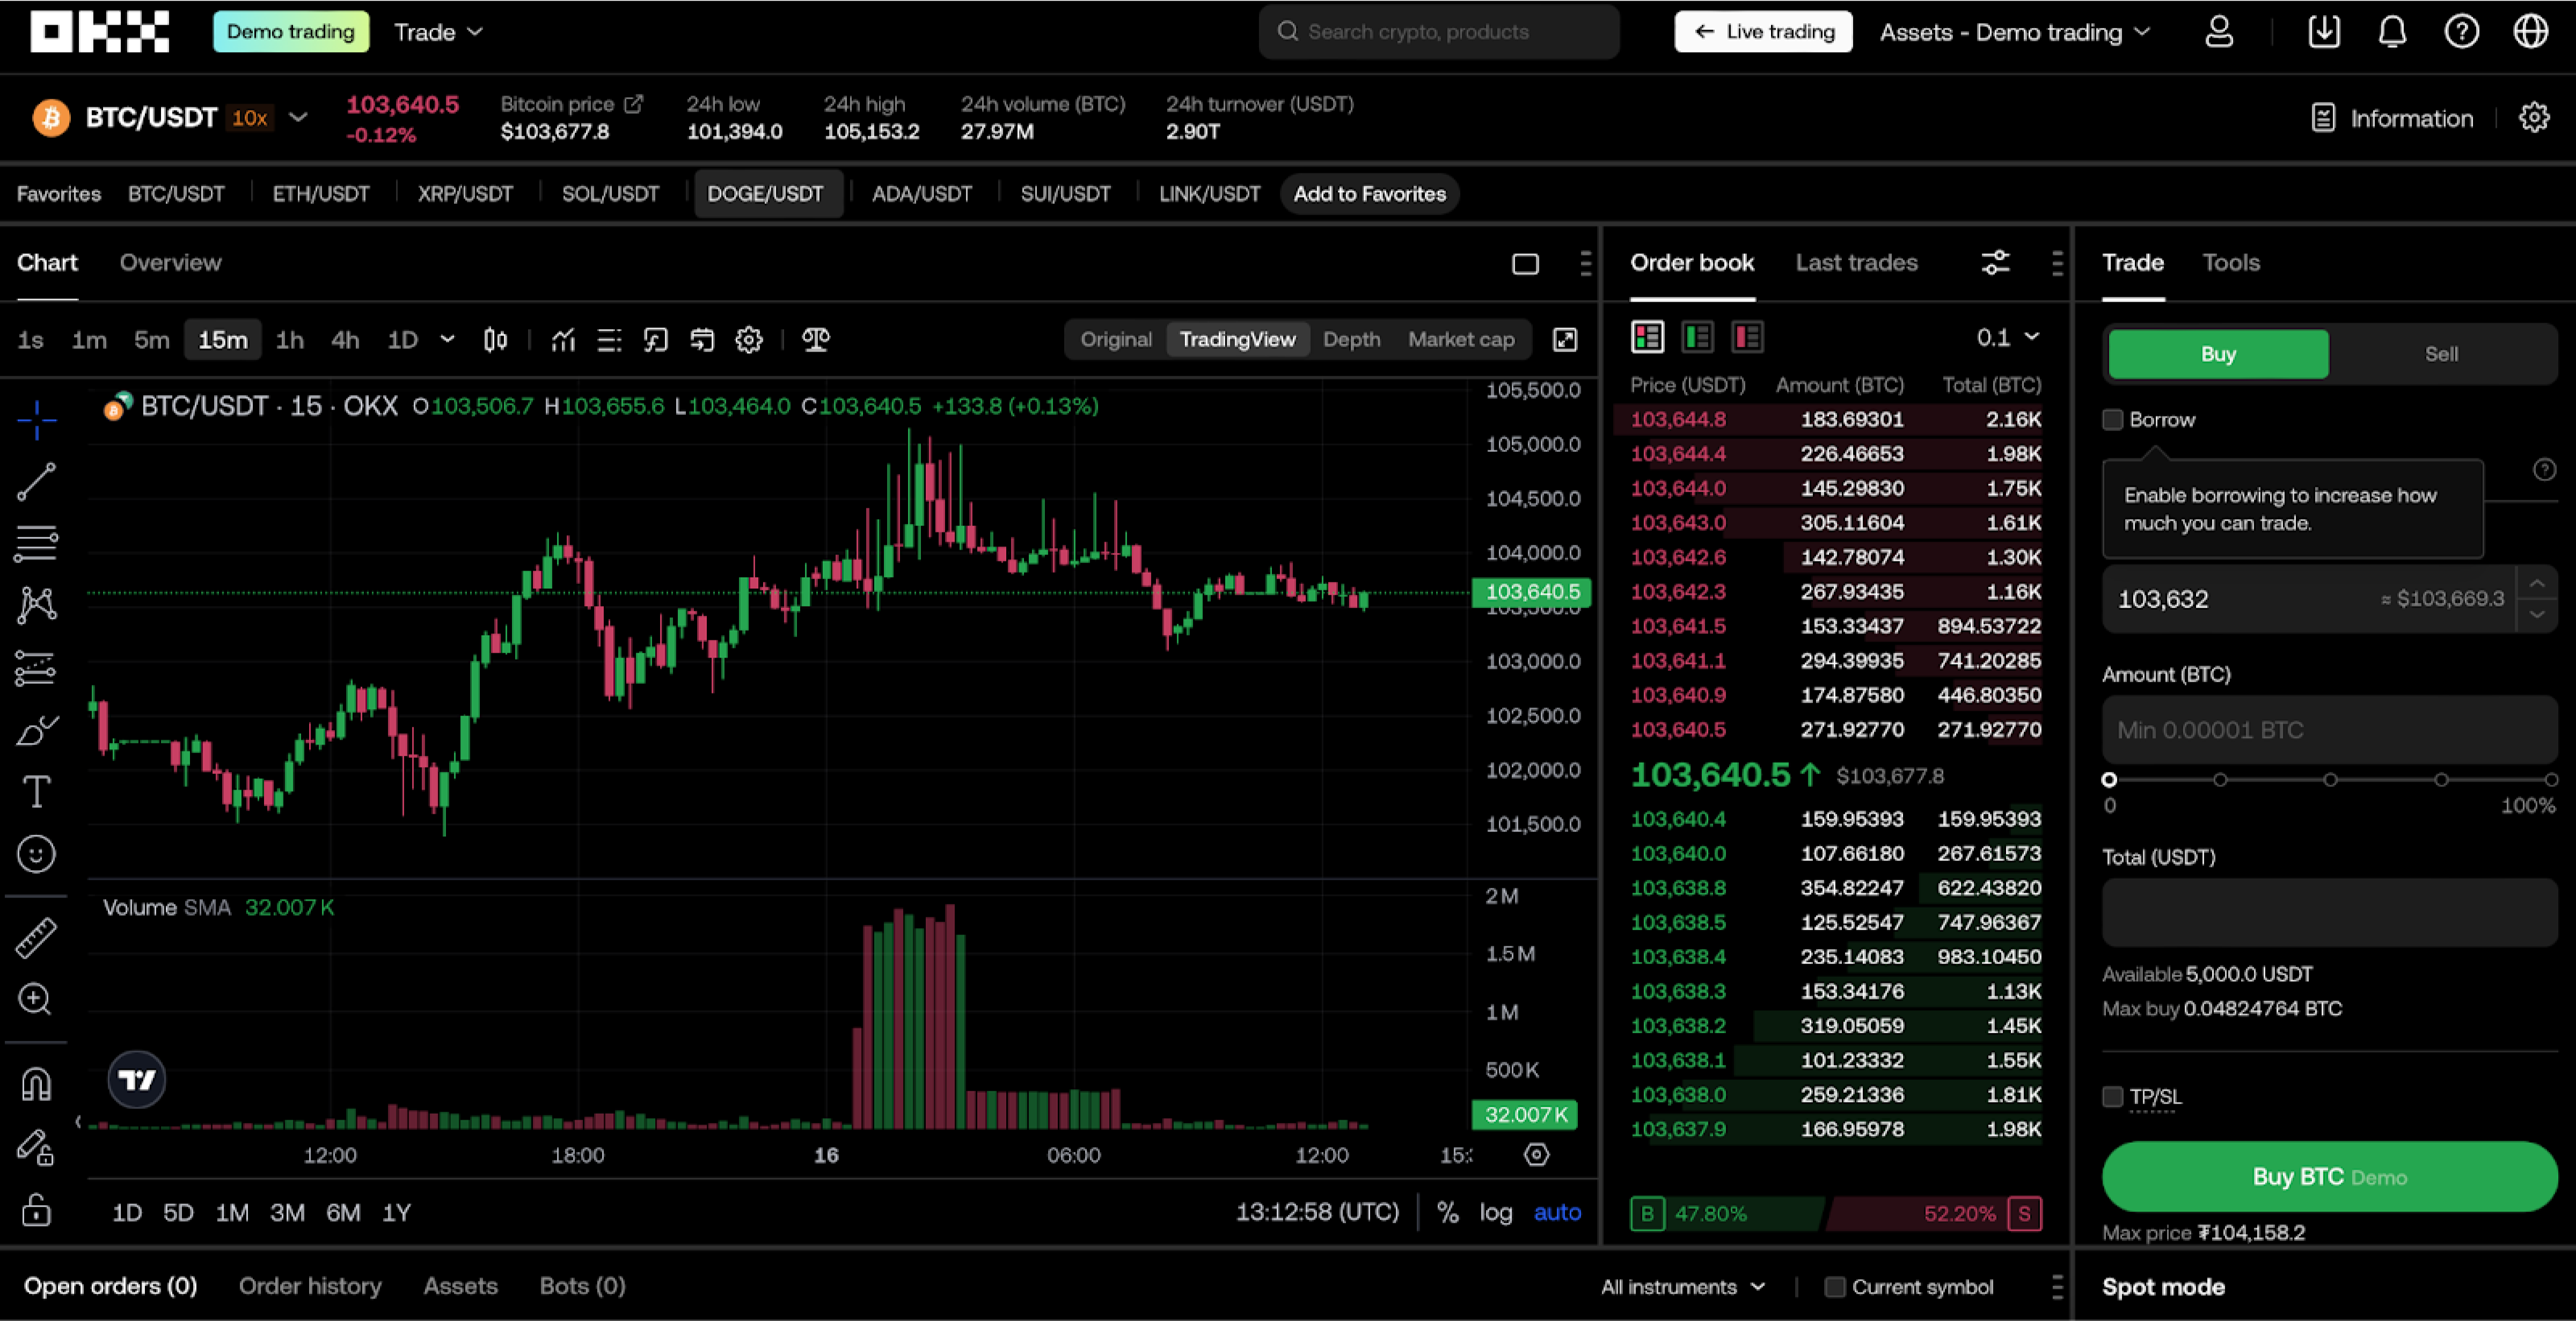2576x1321 pixels.
Task: Select the XABCD pattern tool
Action: [x=36, y=605]
